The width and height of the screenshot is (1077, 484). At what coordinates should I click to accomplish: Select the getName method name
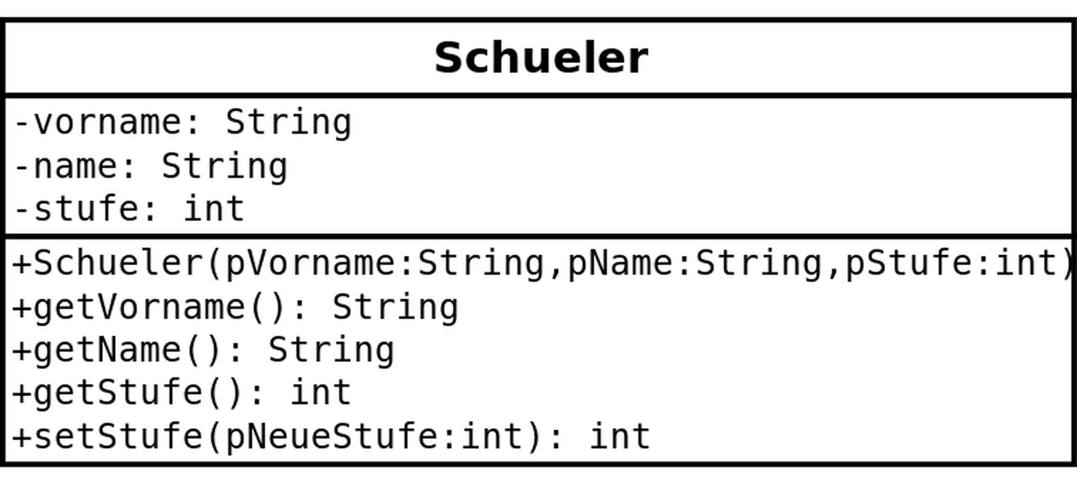[107, 350]
